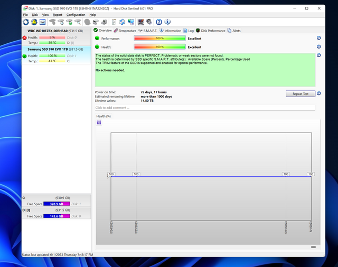Open the File menu
Image resolution: width=338 pixels, height=267 pixels.
pyautogui.click(x=25, y=15)
